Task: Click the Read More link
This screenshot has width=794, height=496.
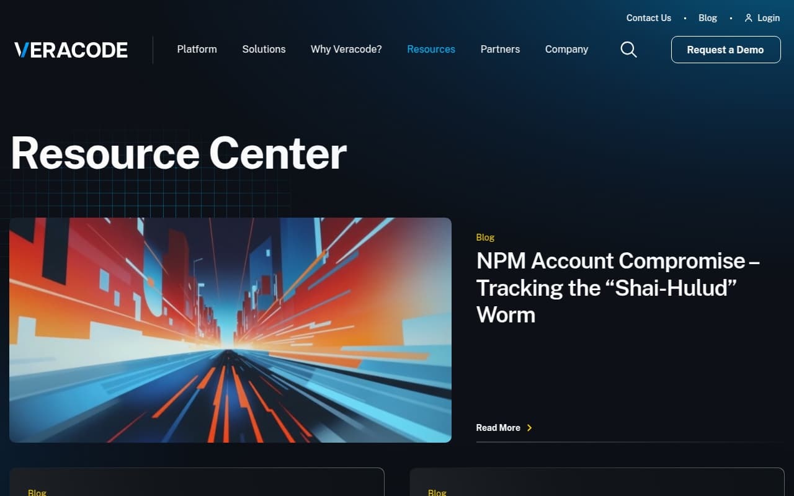Action: click(x=497, y=428)
